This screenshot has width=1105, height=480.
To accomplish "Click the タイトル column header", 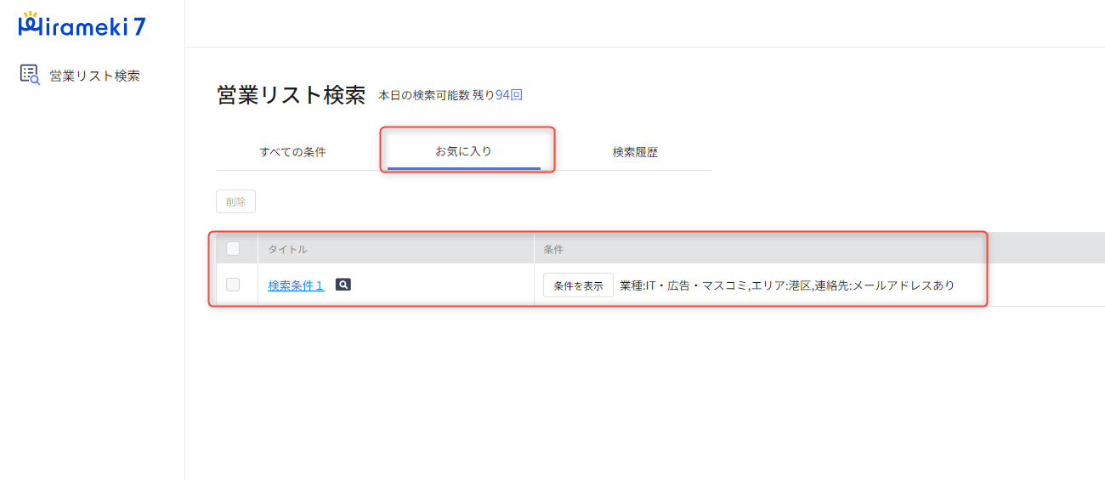I will click(287, 250).
